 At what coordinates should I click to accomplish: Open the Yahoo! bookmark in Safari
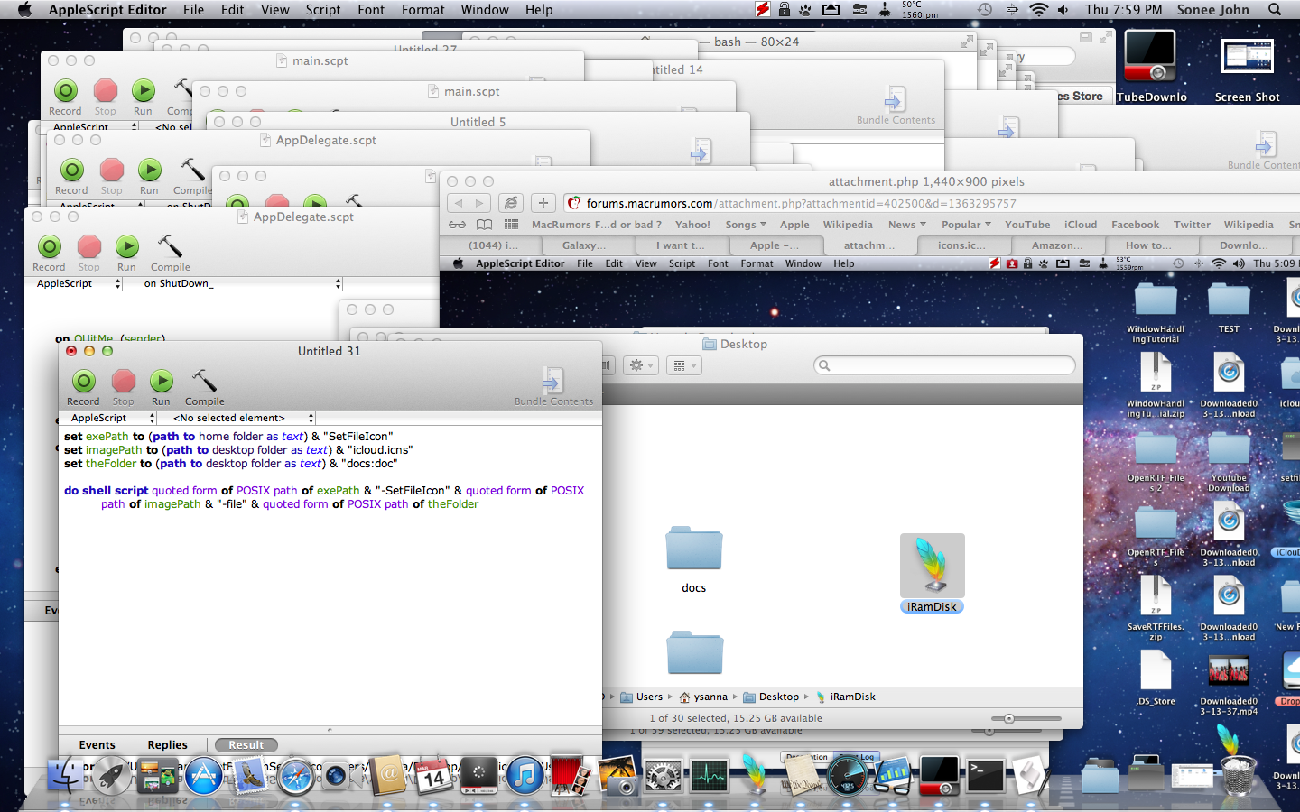pos(692,225)
